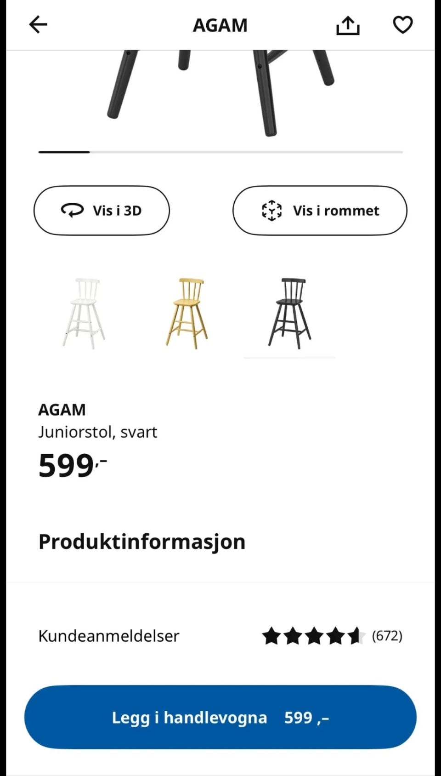The height and width of the screenshot is (776, 441).
Task: Click the half-filled fifth rating star
Action: point(356,636)
